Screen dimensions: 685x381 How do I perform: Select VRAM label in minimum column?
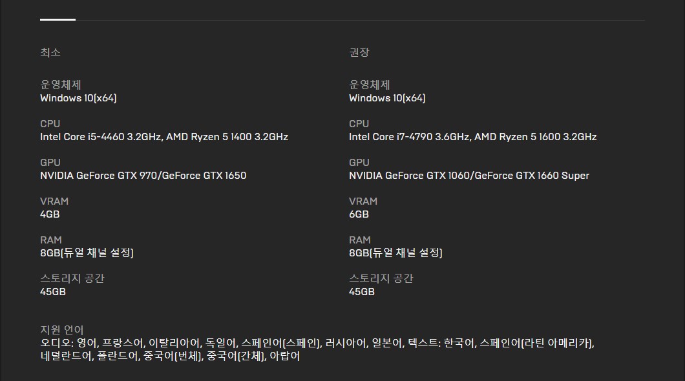coord(54,201)
